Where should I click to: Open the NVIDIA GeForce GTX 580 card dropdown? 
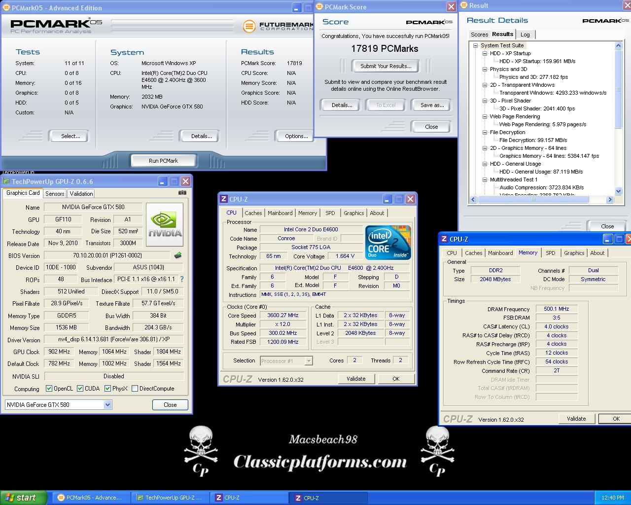[x=107, y=405]
